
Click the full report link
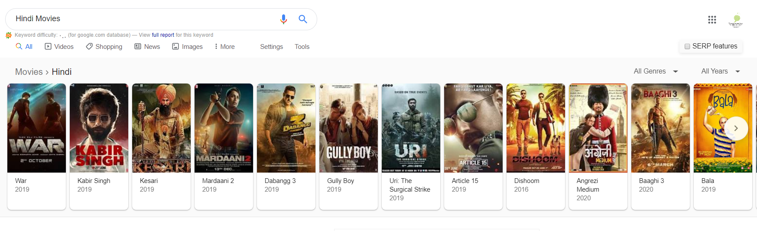coord(163,35)
